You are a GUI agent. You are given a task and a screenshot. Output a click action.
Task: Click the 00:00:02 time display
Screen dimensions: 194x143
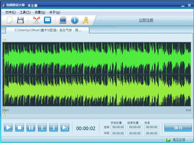pyautogui.click(x=86, y=128)
